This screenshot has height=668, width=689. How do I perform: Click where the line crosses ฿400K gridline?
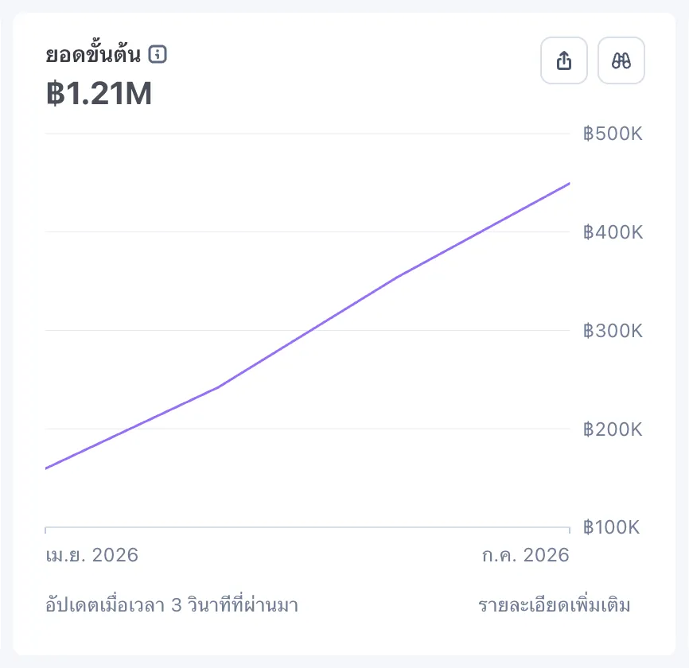click(477, 232)
